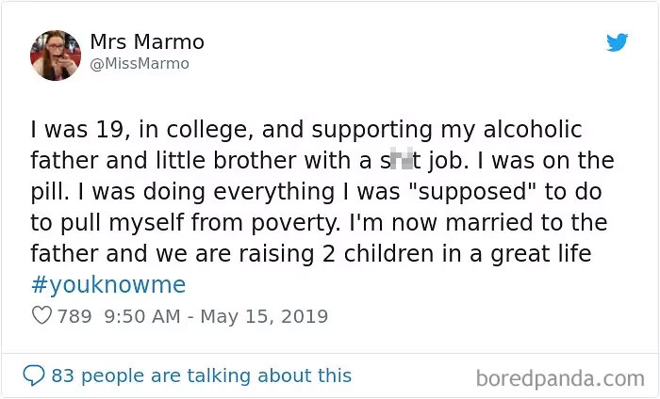660x399 pixels.
Task: Open Mrs Marmo's profile picture
Action: tap(55, 55)
